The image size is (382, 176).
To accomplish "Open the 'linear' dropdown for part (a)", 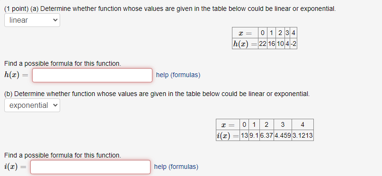I will point(32,20).
